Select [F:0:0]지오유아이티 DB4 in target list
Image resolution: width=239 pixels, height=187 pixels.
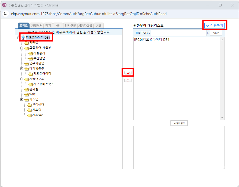(x=152, y=39)
